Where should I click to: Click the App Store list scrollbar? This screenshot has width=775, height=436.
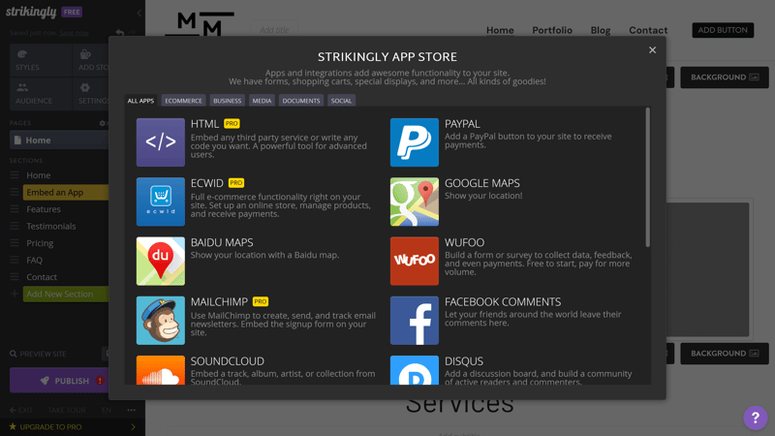pos(647,177)
